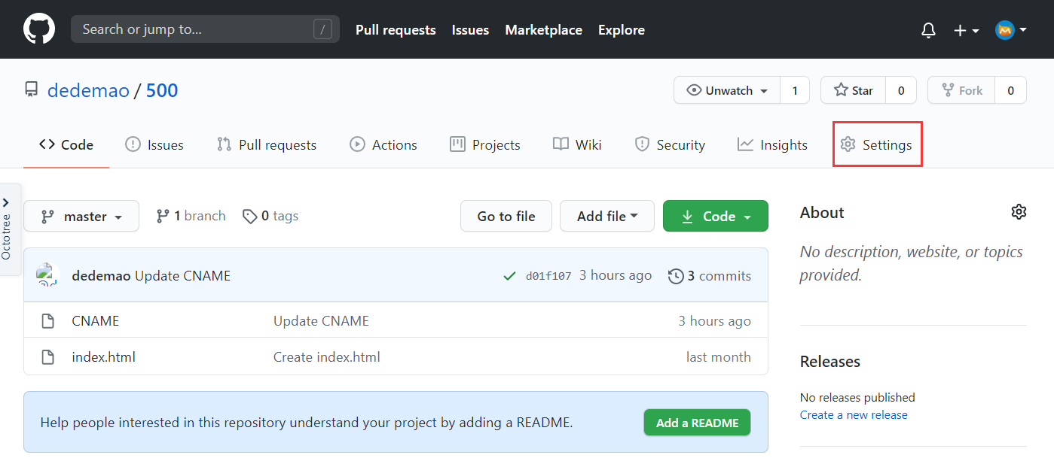Focus the Search or jump to field
1054x461 pixels.
[205, 29]
